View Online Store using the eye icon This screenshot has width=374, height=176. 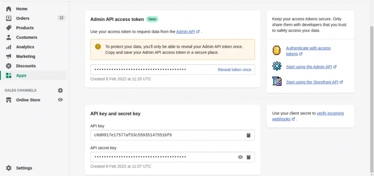(x=61, y=100)
